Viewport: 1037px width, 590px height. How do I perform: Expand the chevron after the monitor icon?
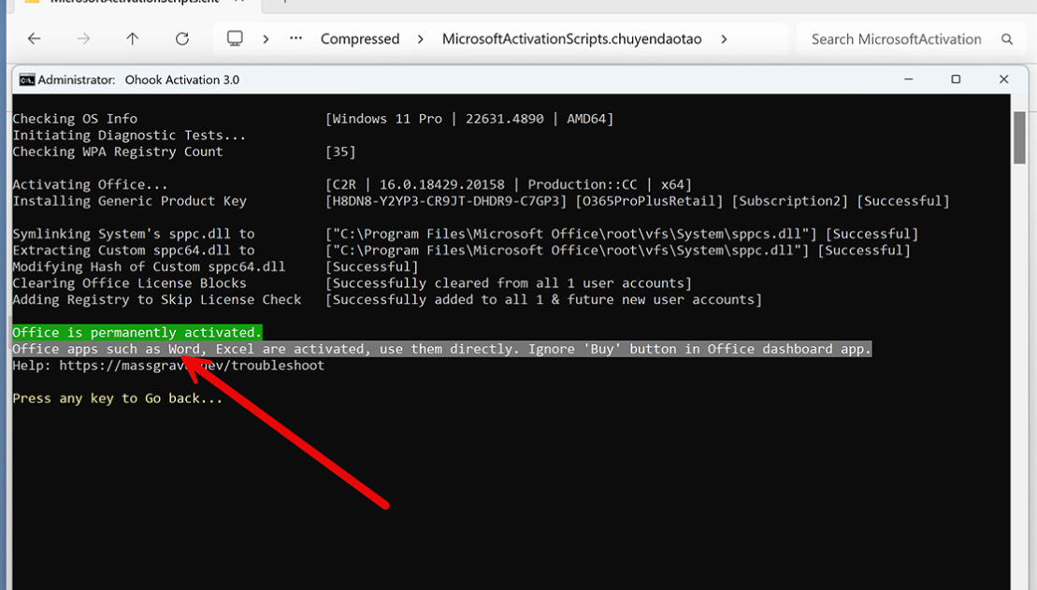pos(266,39)
